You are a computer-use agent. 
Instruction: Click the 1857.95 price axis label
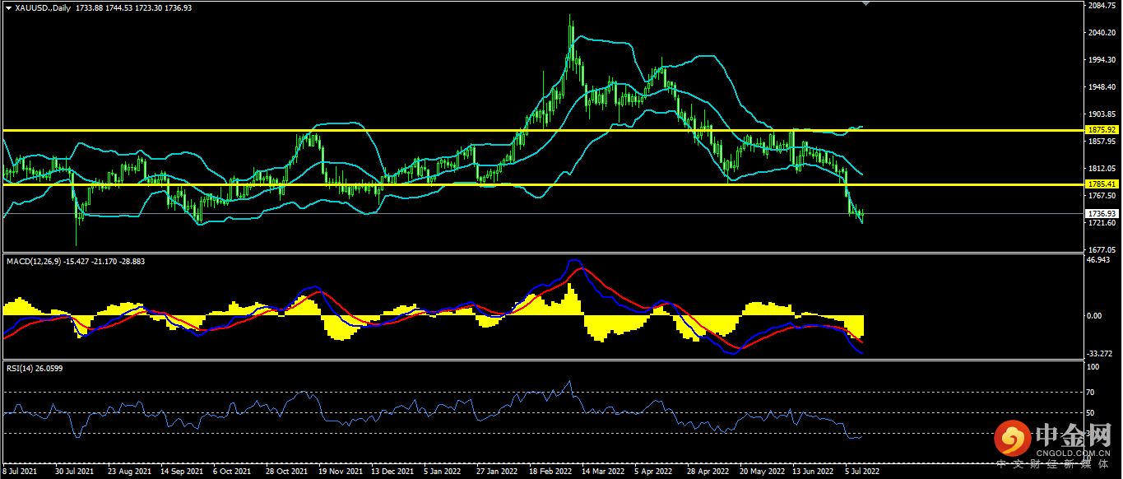pyautogui.click(x=1101, y=142)
